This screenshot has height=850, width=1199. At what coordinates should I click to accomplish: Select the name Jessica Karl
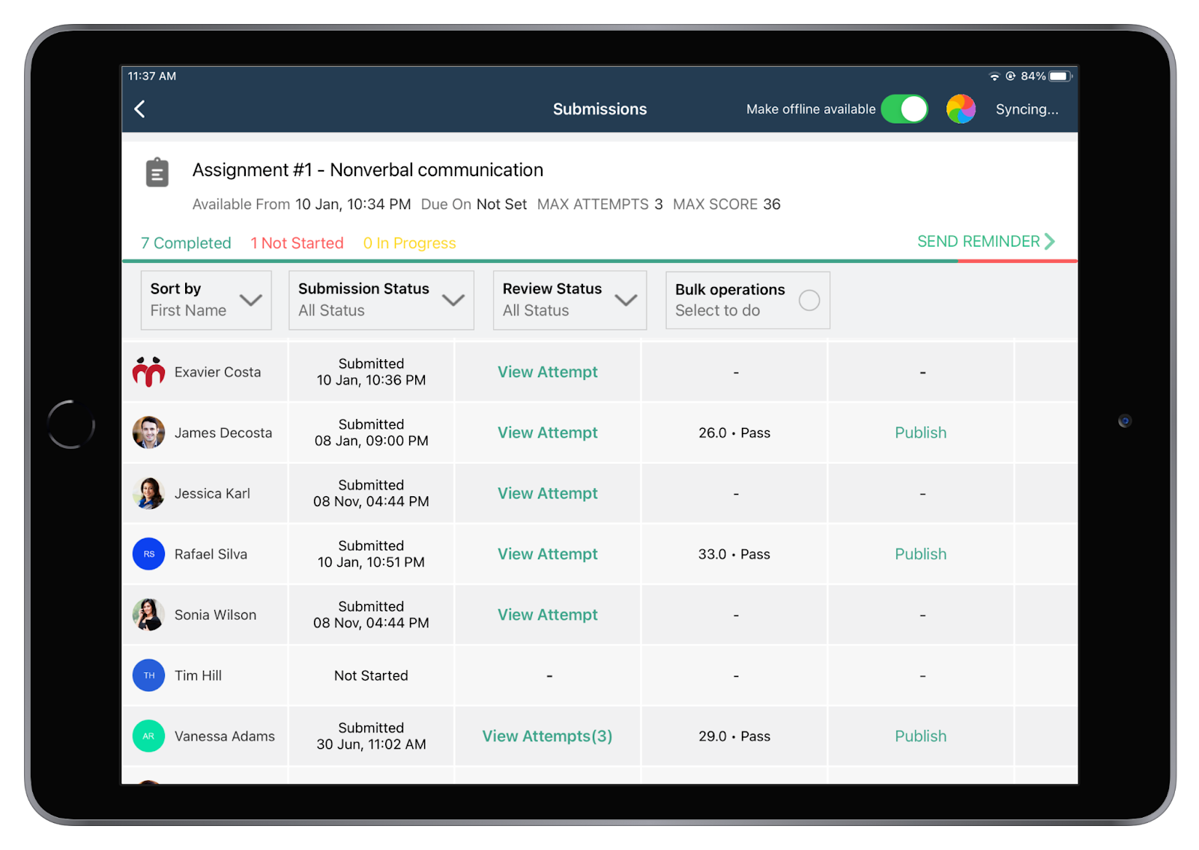[x=212, y=493]
